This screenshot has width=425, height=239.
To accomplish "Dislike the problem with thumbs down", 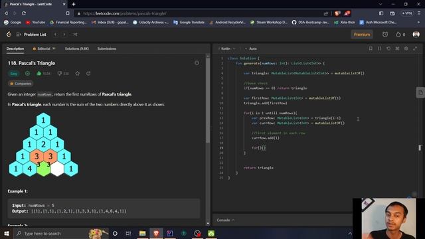I will (x=63, y=74).
